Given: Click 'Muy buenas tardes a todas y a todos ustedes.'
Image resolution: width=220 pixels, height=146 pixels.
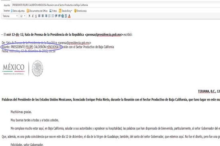Looking at the screenshot, I should pos(35,120).
